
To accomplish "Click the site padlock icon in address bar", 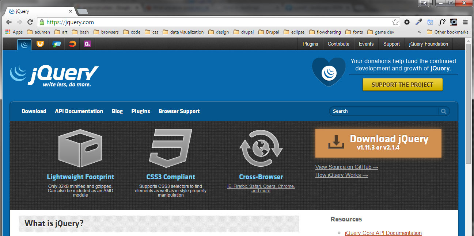I will 42,22.
